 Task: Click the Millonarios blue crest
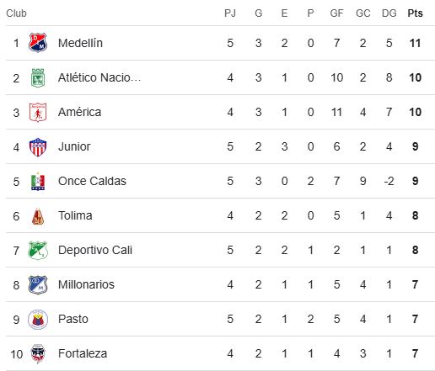38,284
